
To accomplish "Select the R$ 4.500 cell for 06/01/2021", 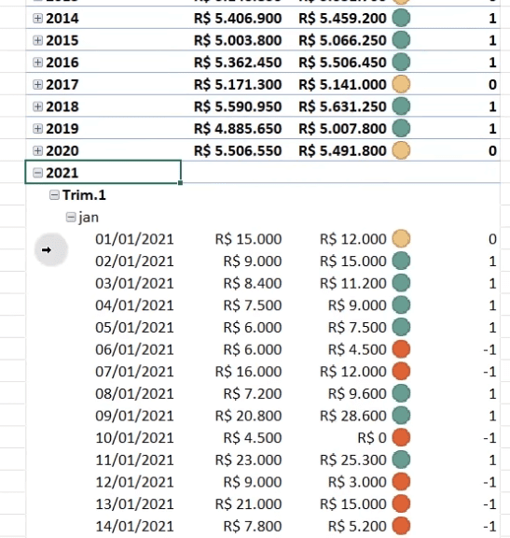I will 357,349.
